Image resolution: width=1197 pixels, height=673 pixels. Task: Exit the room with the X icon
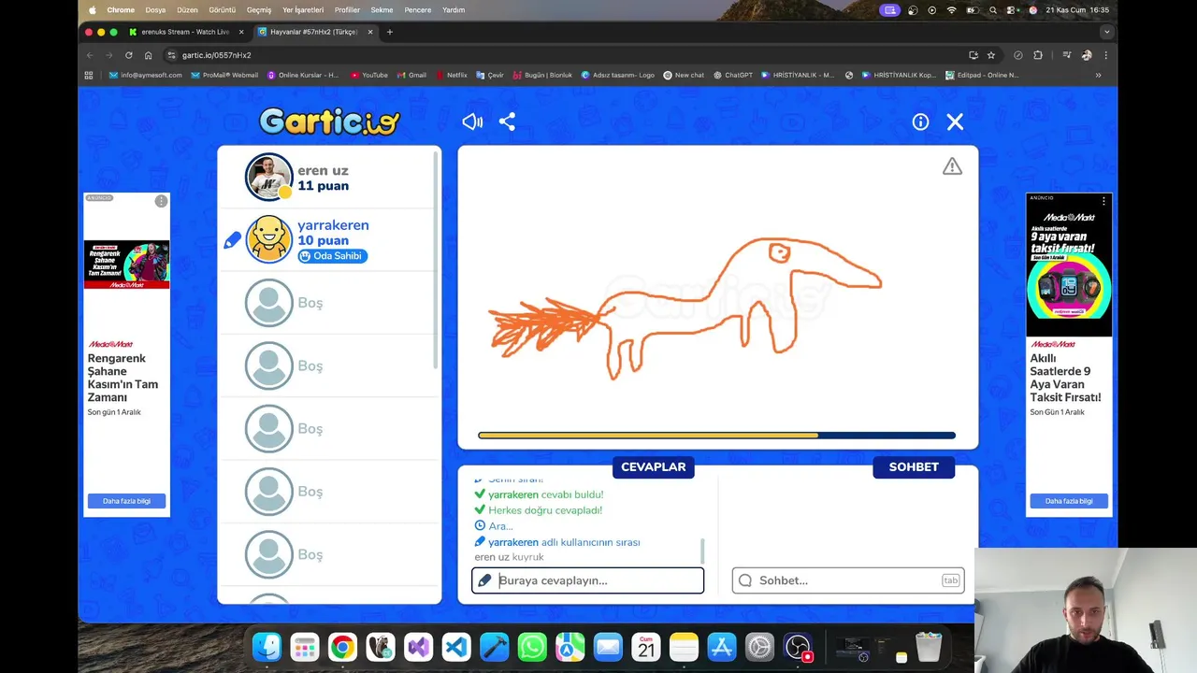pos(955,122)
